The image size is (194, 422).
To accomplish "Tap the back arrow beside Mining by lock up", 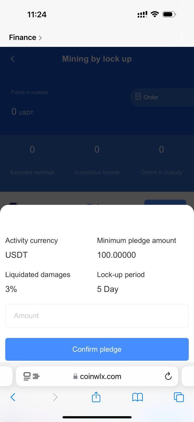I will tap(13, 59).
